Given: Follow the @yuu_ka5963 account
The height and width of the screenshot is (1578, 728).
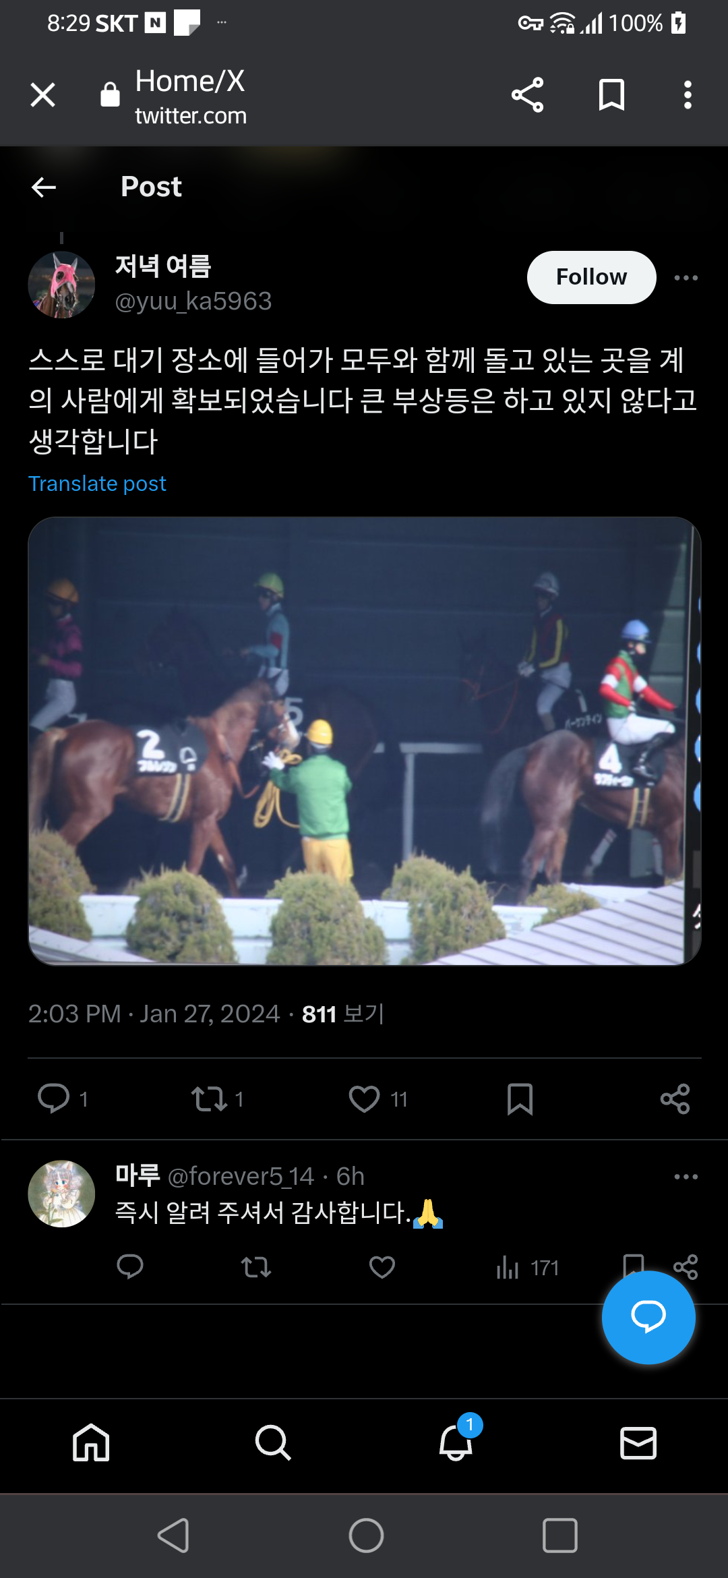Looking at the screenshot, I should point(591,277).
